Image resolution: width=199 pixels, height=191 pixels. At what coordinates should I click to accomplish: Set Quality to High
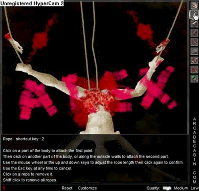(167, 188)
